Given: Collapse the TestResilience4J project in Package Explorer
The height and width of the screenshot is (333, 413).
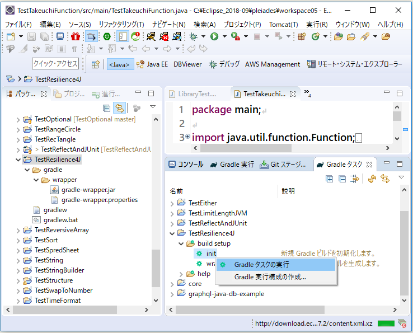Looking at the screenshot, I should (18, 160).
